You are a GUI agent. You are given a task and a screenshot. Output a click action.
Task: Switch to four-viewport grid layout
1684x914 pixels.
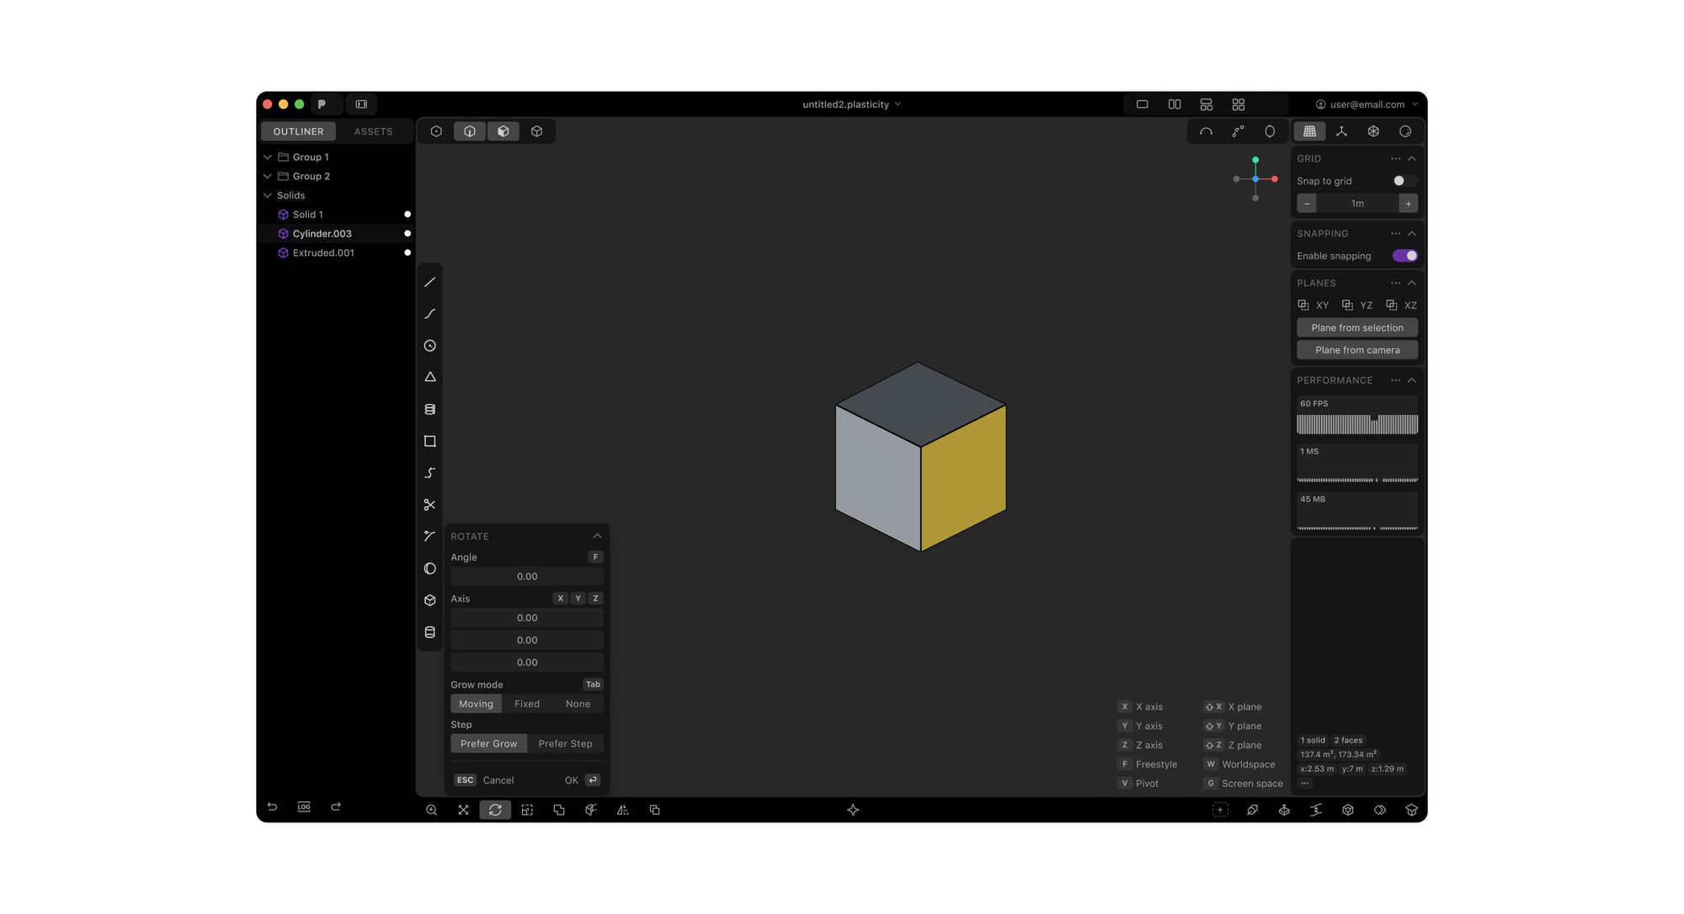point(1238,104)
